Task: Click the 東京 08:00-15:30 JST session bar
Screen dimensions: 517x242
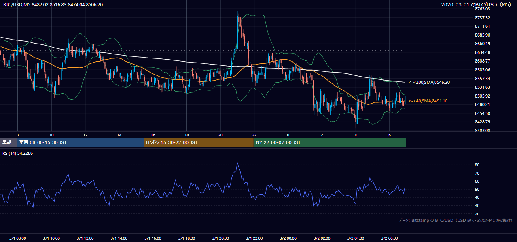Action: click(80, 142)
